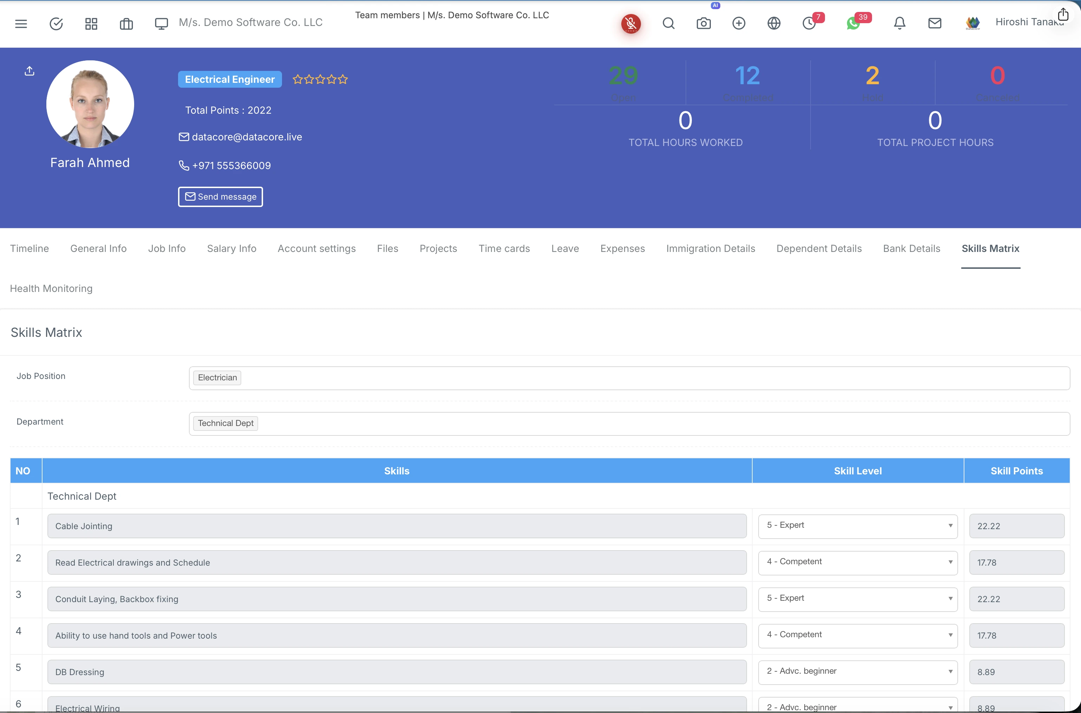Click Total Points : 2022 text

tap(228, 111)
